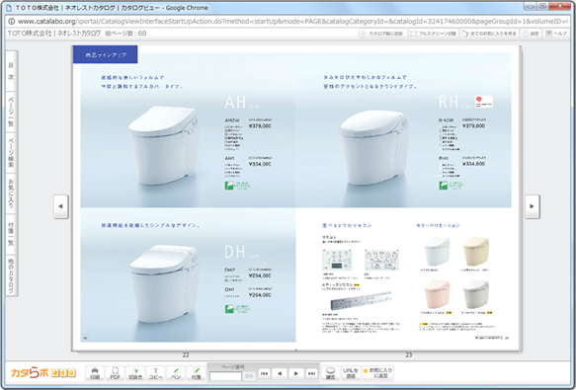The image size is (576, 390).
Task: Click the red design award badge by RH
Action: point(483,101)
